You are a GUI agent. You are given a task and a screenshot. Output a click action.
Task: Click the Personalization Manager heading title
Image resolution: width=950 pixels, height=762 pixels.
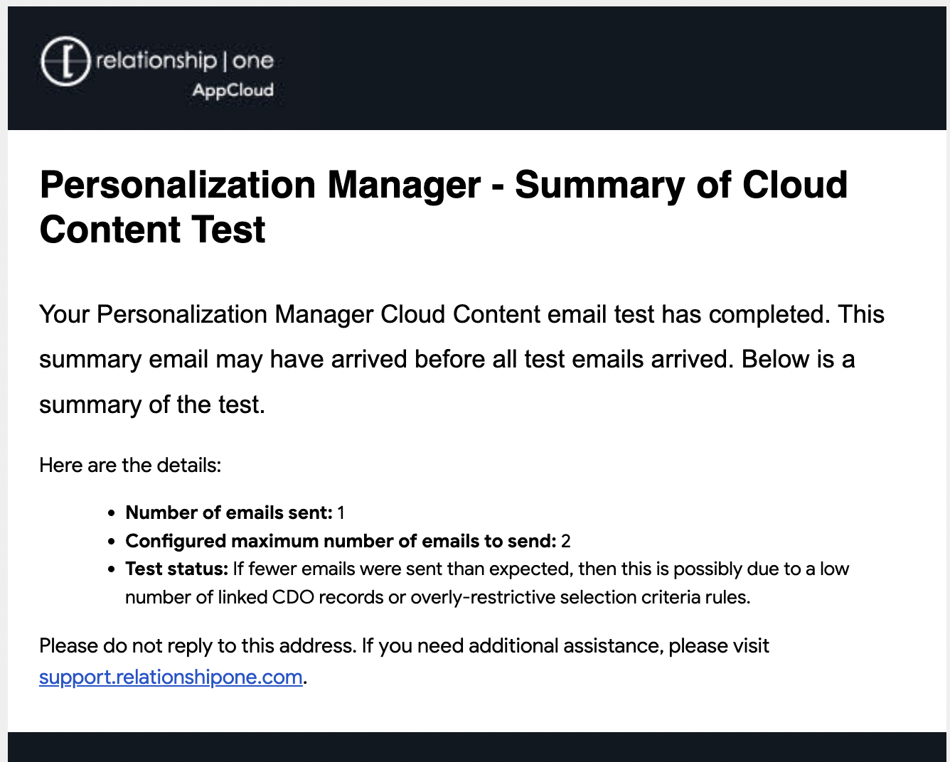(443, 185)
